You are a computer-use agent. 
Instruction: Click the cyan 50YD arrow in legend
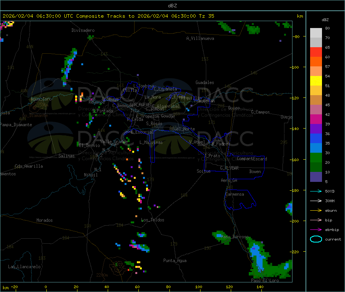(x=316, y=191)
